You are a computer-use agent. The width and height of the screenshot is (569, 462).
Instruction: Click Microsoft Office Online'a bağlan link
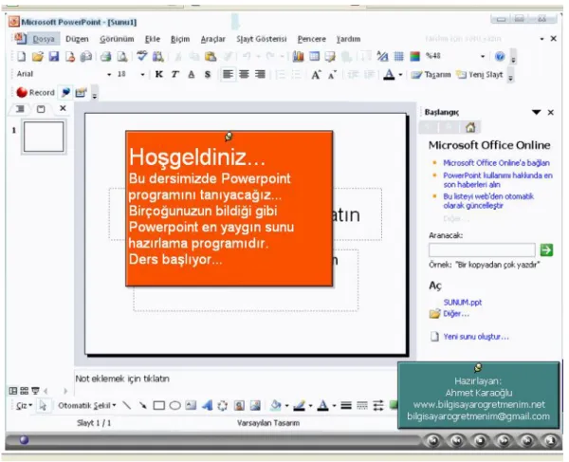[x=496, y=163]
